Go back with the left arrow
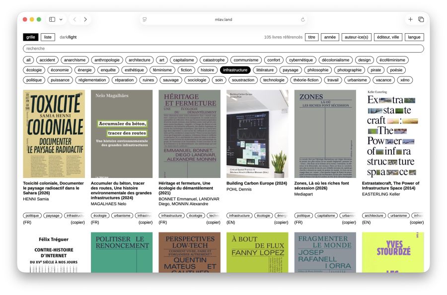 (x=74, y=19)
